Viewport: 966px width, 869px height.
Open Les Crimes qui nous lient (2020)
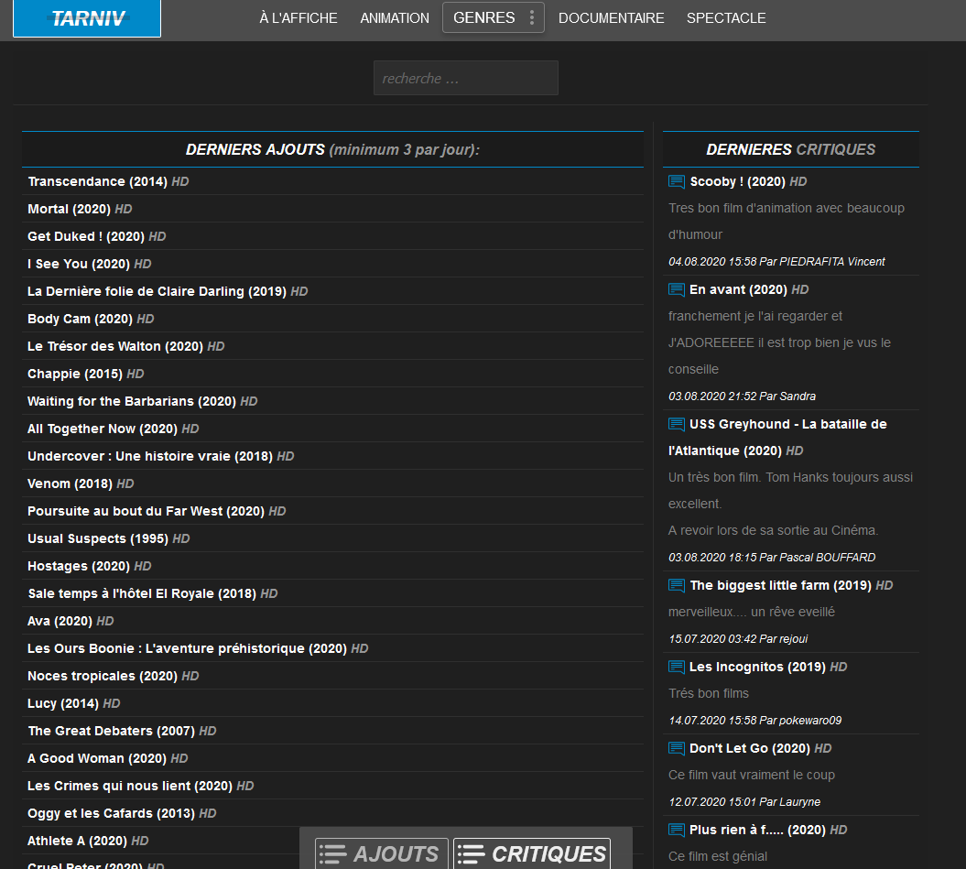140,786
